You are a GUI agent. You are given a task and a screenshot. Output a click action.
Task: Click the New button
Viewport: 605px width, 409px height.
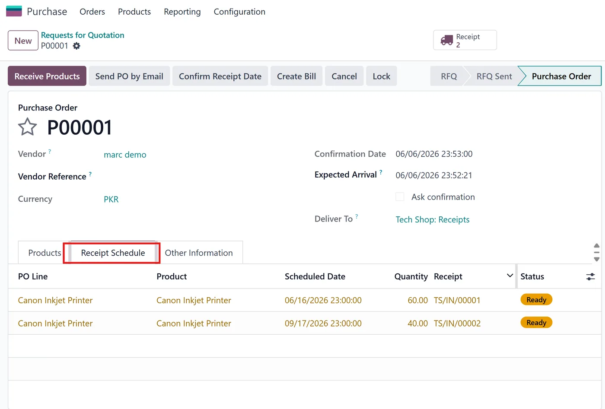pyautogui.click(x=23, y=41)
